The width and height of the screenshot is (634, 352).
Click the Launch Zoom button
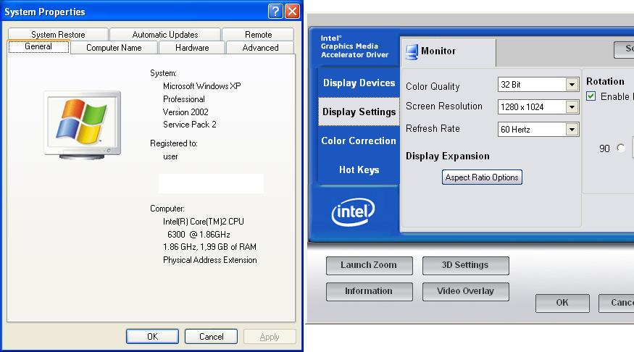pos(369,265)
